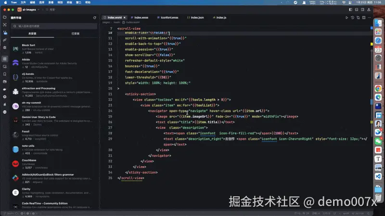Open the Apple menu

5,2
